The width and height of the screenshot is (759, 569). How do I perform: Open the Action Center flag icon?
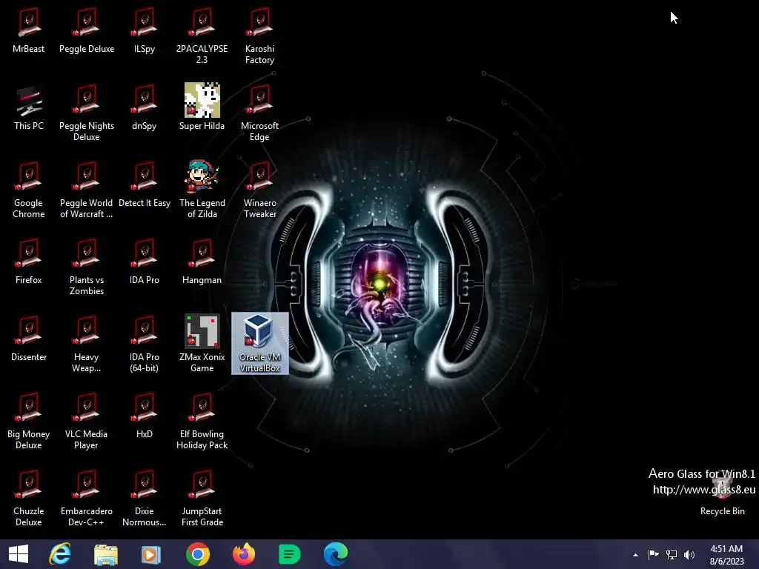pos(653,554)
